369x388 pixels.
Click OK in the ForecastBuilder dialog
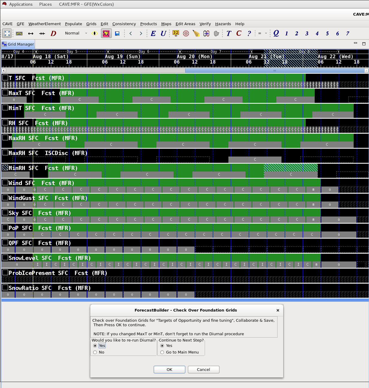[x=169, y=369]
